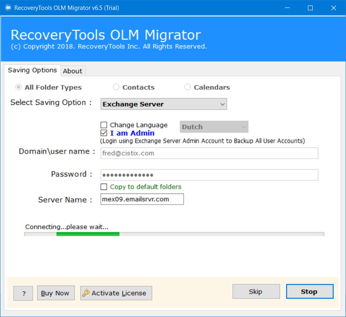
Task: Uncheck the I am Admin checkbox
Action: pyautogui.click(x=104, y=133)
